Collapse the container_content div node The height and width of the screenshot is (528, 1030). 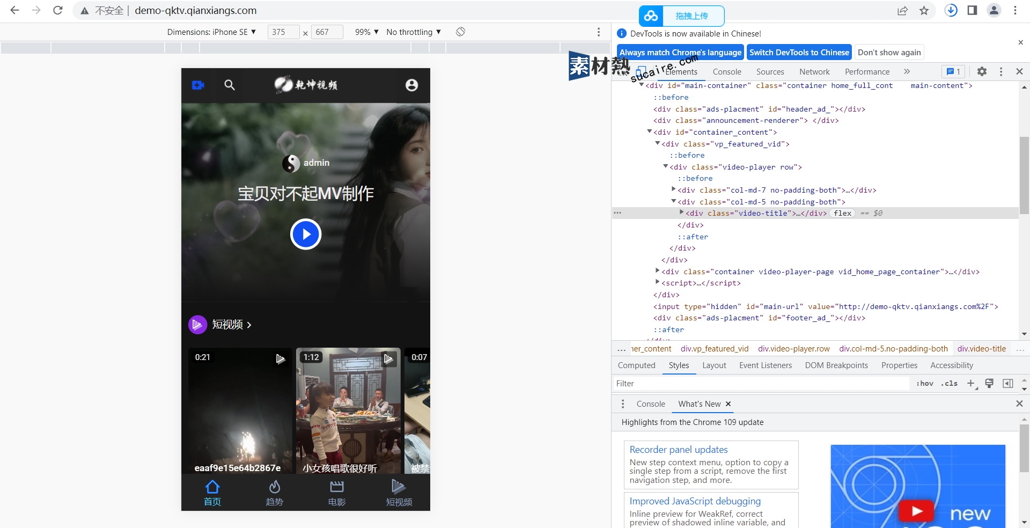(x=650, y=131)
